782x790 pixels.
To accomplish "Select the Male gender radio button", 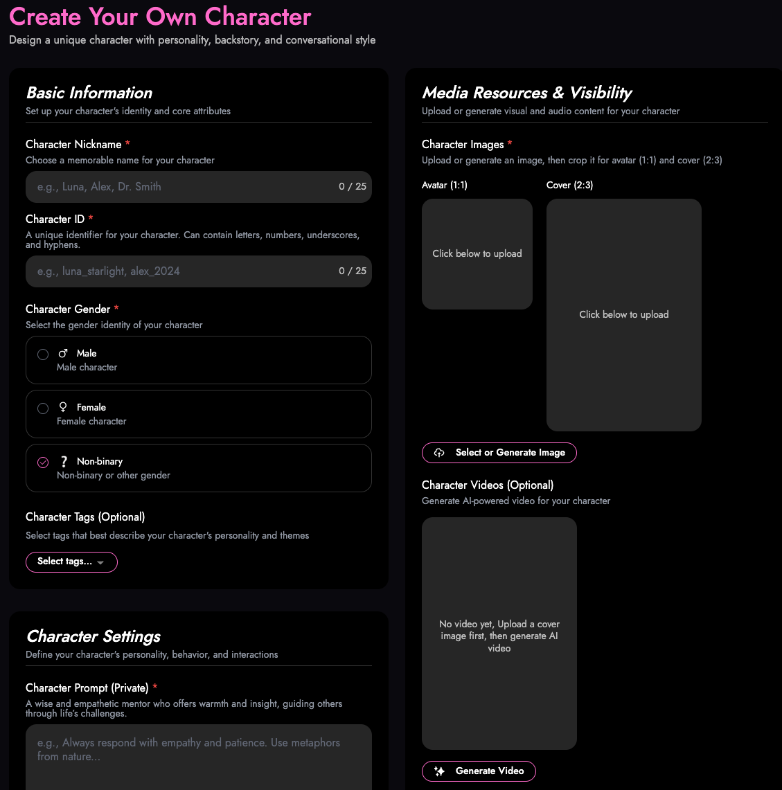I will tap(43, 354).
